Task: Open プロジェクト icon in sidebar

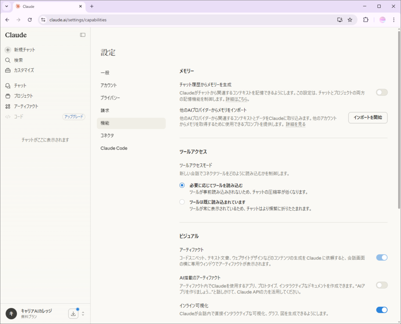Action: click(8, 96)
